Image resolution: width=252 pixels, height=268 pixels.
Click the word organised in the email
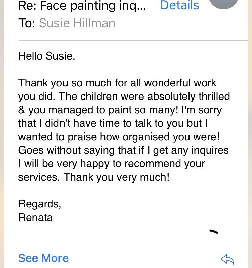(x=146, y=137)
